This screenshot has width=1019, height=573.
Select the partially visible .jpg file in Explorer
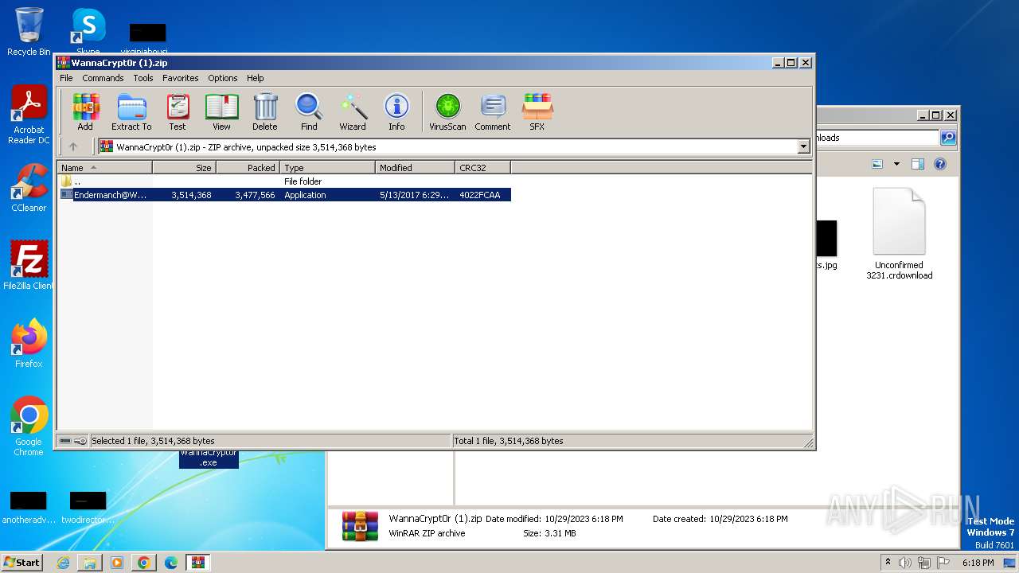tap(827, 245)
